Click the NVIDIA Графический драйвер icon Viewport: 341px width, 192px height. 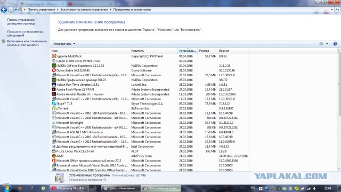[54, 80]
